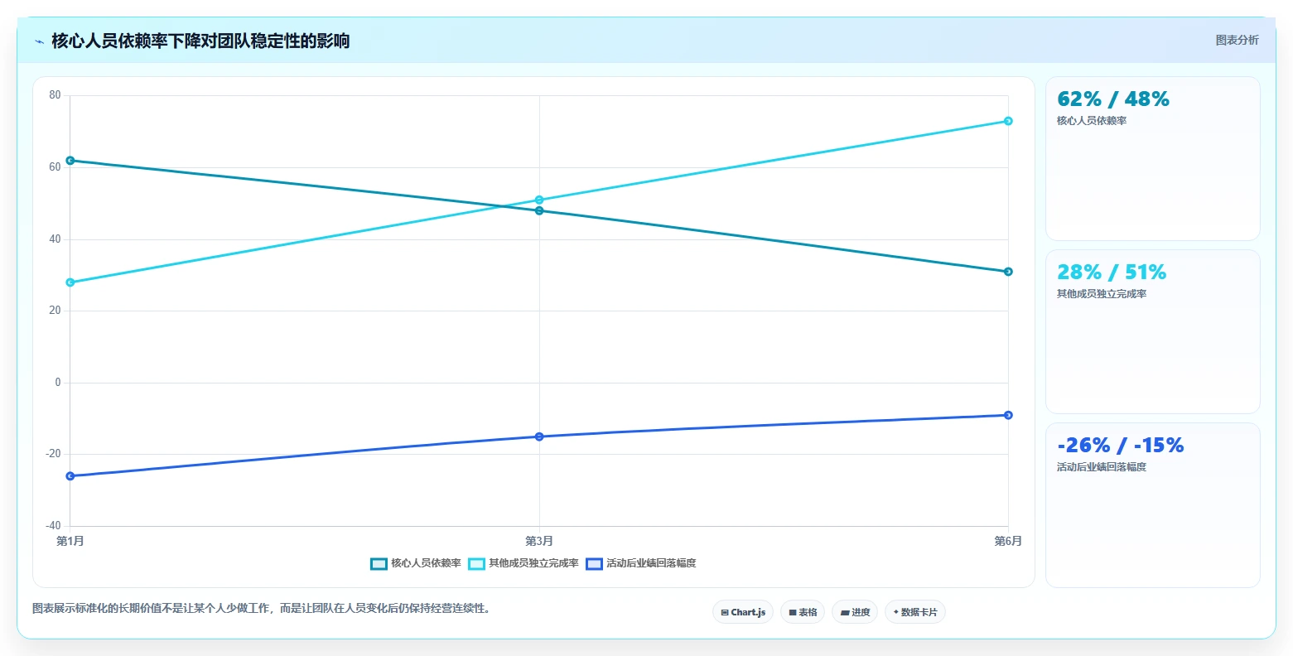Click the caption sentence starting with 图表展示标准化
Screen dimensions: 1293x656
(264, 609)
